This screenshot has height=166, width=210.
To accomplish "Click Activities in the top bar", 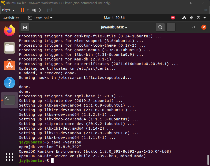I will 11,18.
